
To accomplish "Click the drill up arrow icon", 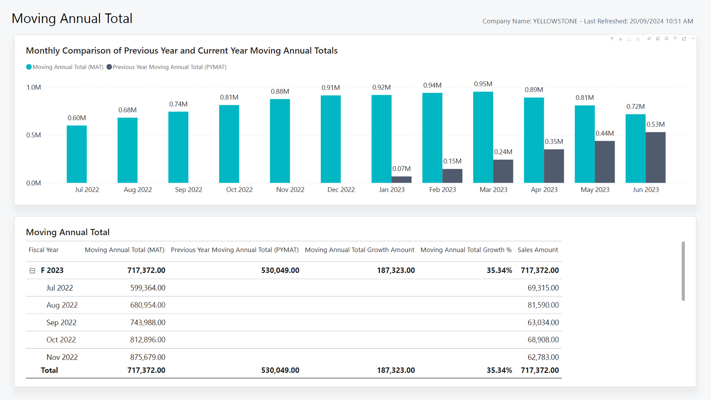I will point(612,39).
